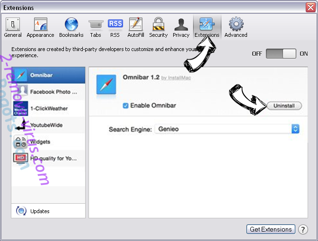The image size is (318, 241).
Task: Uninstall the Omnibar extension
Action: coord(284,106)
